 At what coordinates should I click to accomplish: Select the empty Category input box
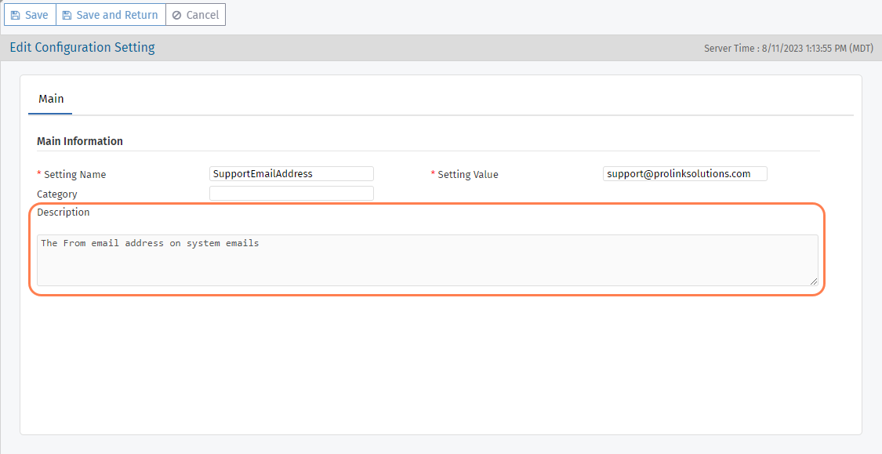291,193
